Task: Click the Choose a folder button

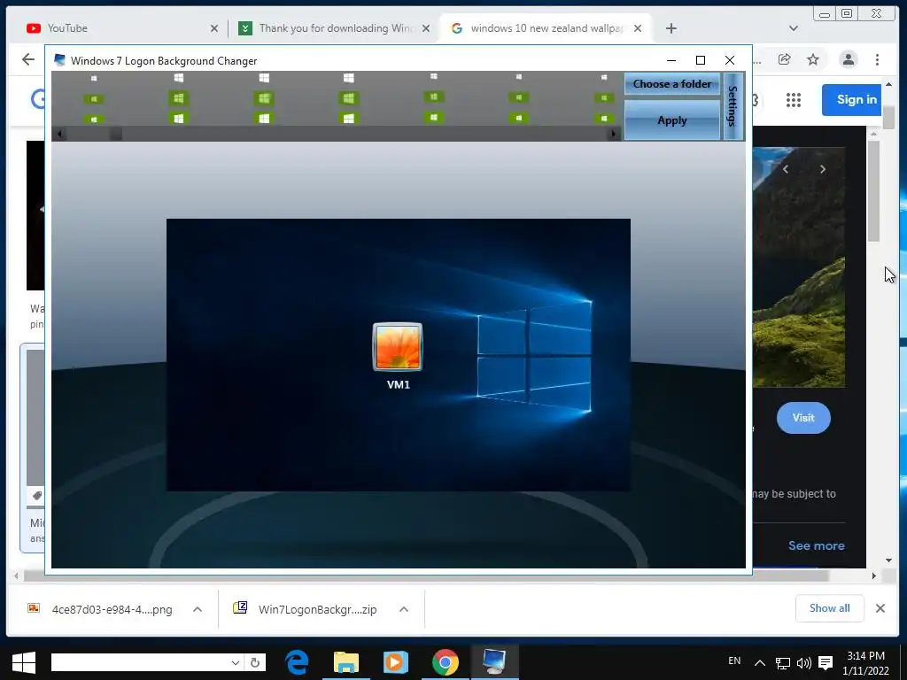Action: [x=671, y=84]
